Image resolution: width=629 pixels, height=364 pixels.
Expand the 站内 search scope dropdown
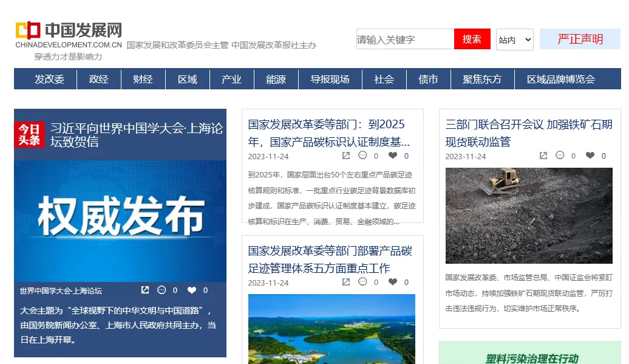pyautogui.click(x=514, y=39)
